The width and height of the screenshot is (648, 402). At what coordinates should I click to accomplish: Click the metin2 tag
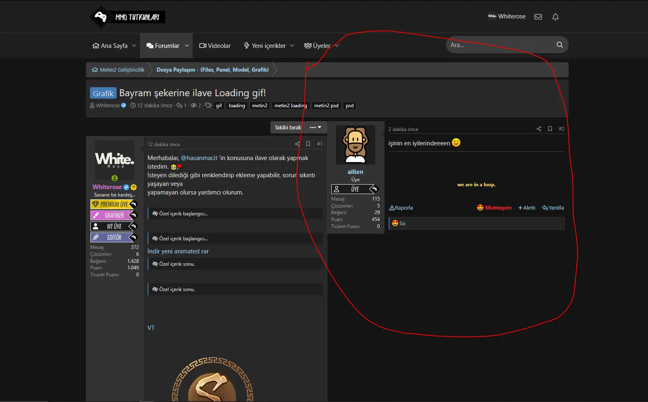260,106
